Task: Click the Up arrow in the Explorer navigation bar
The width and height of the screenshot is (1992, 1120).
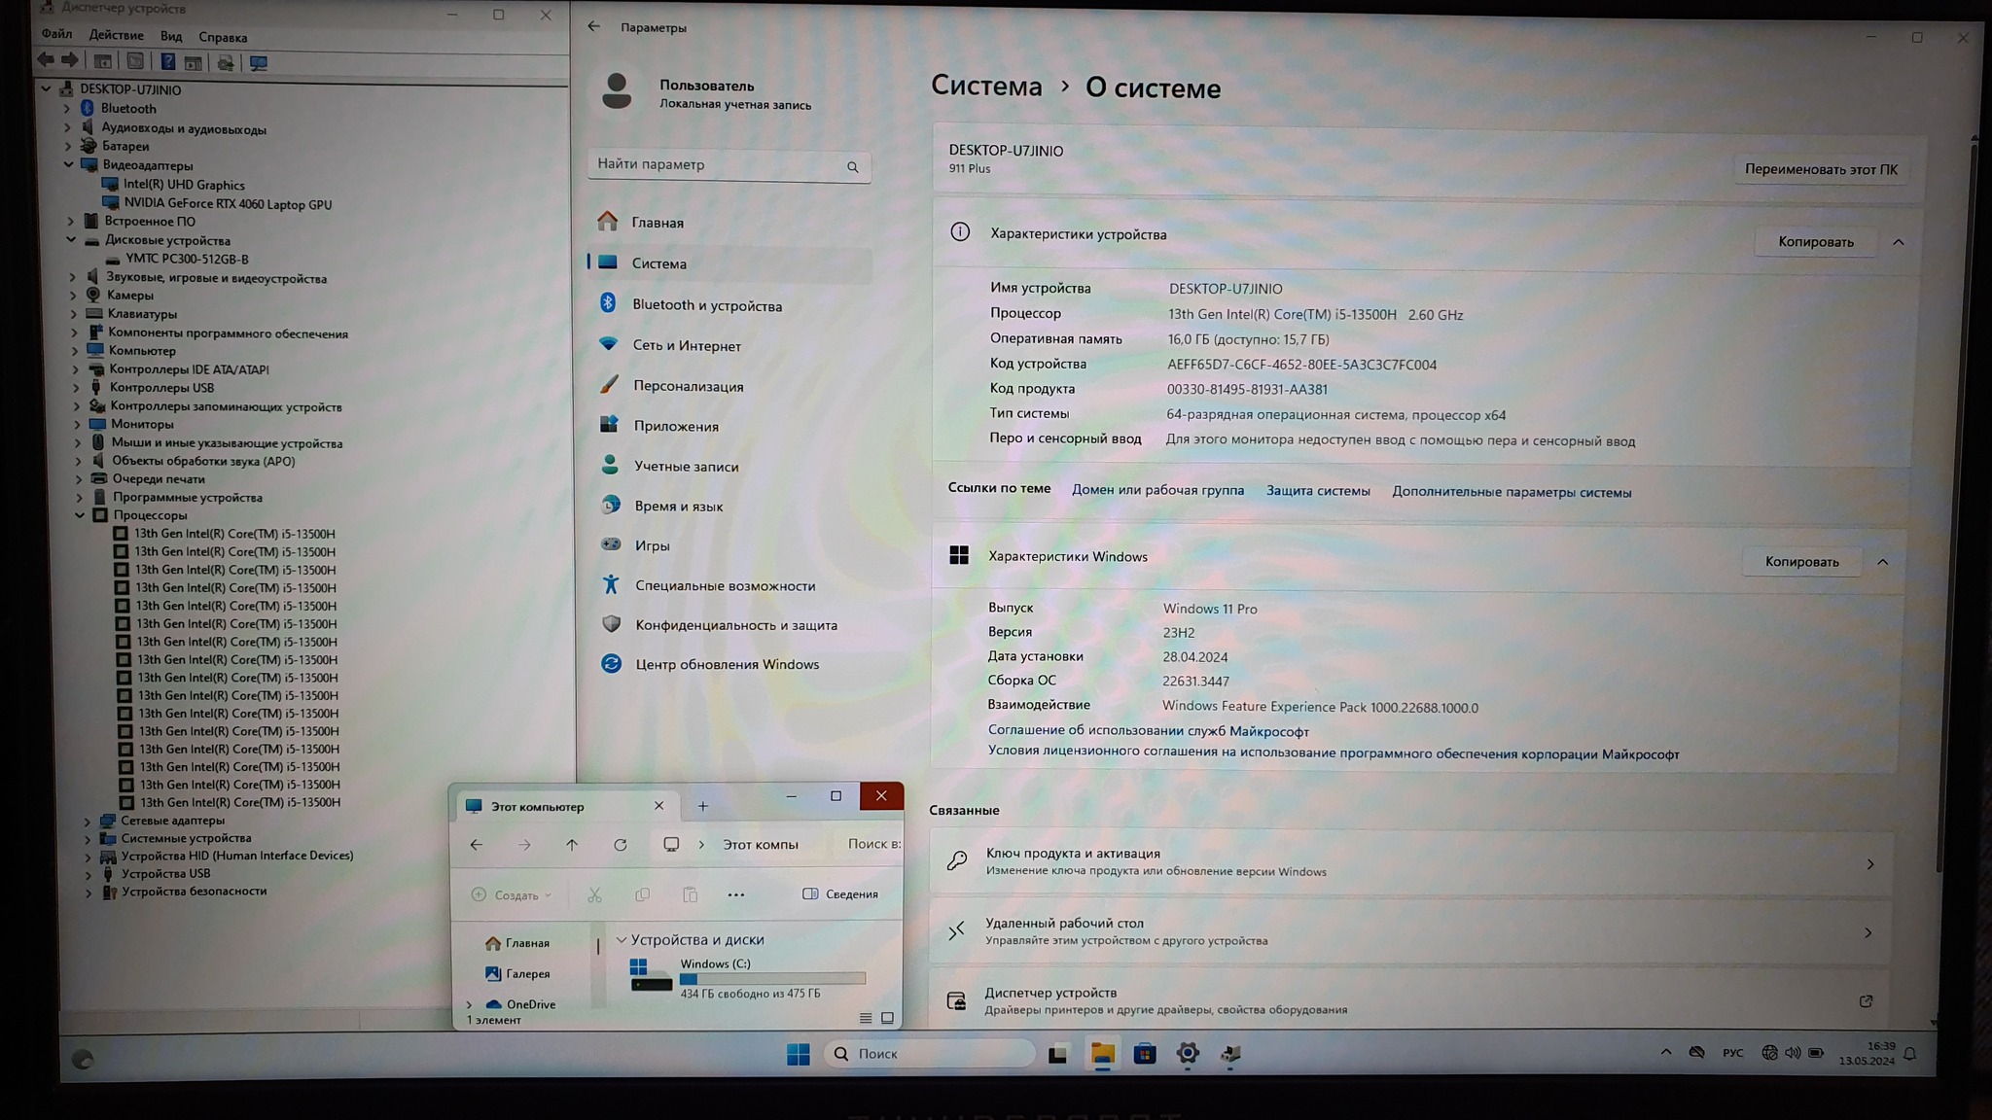Action: pyautogui.click(x=572, y=845)
